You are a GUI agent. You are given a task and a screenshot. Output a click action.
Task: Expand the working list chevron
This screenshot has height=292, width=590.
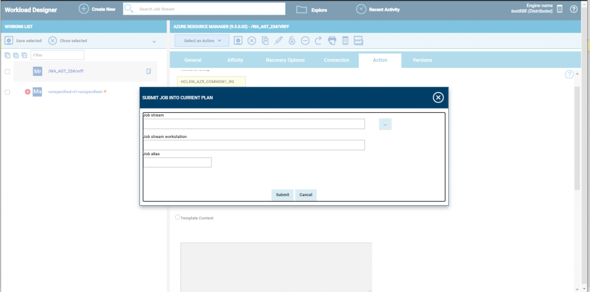[154, 41]
